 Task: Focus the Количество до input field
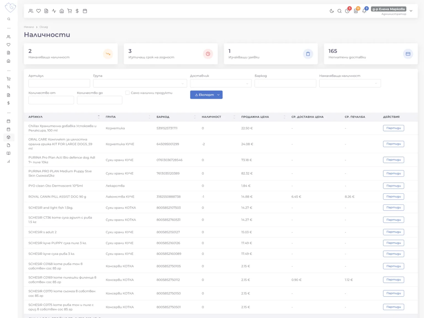(x=100, y=100)
